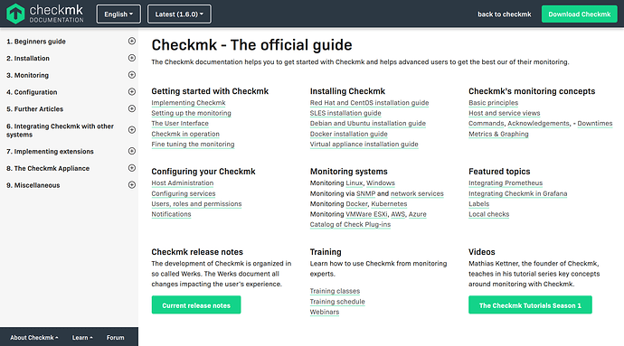Open Metrics & Graphing link
Viewport: 624px width, 346px height.
point(498,134)
